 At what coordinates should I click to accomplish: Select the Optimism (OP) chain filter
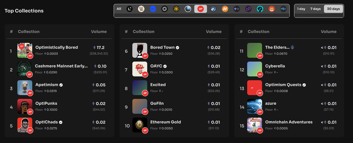200,9
